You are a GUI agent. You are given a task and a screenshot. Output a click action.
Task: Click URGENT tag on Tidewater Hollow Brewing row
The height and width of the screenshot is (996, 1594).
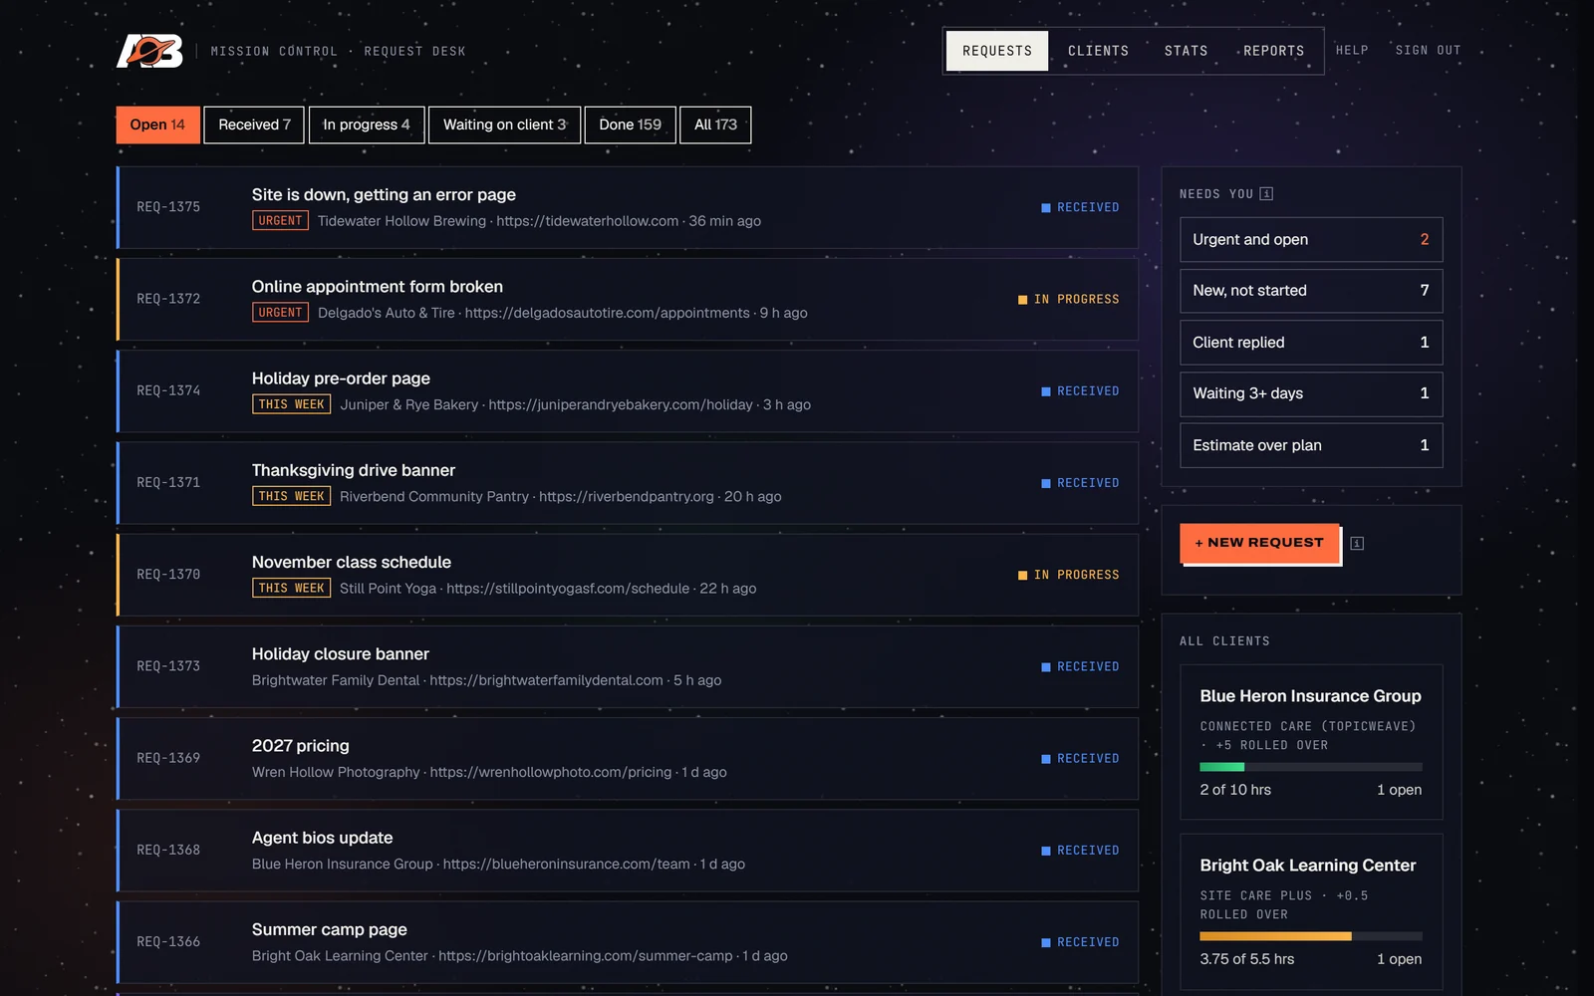(x=280, y=221)
